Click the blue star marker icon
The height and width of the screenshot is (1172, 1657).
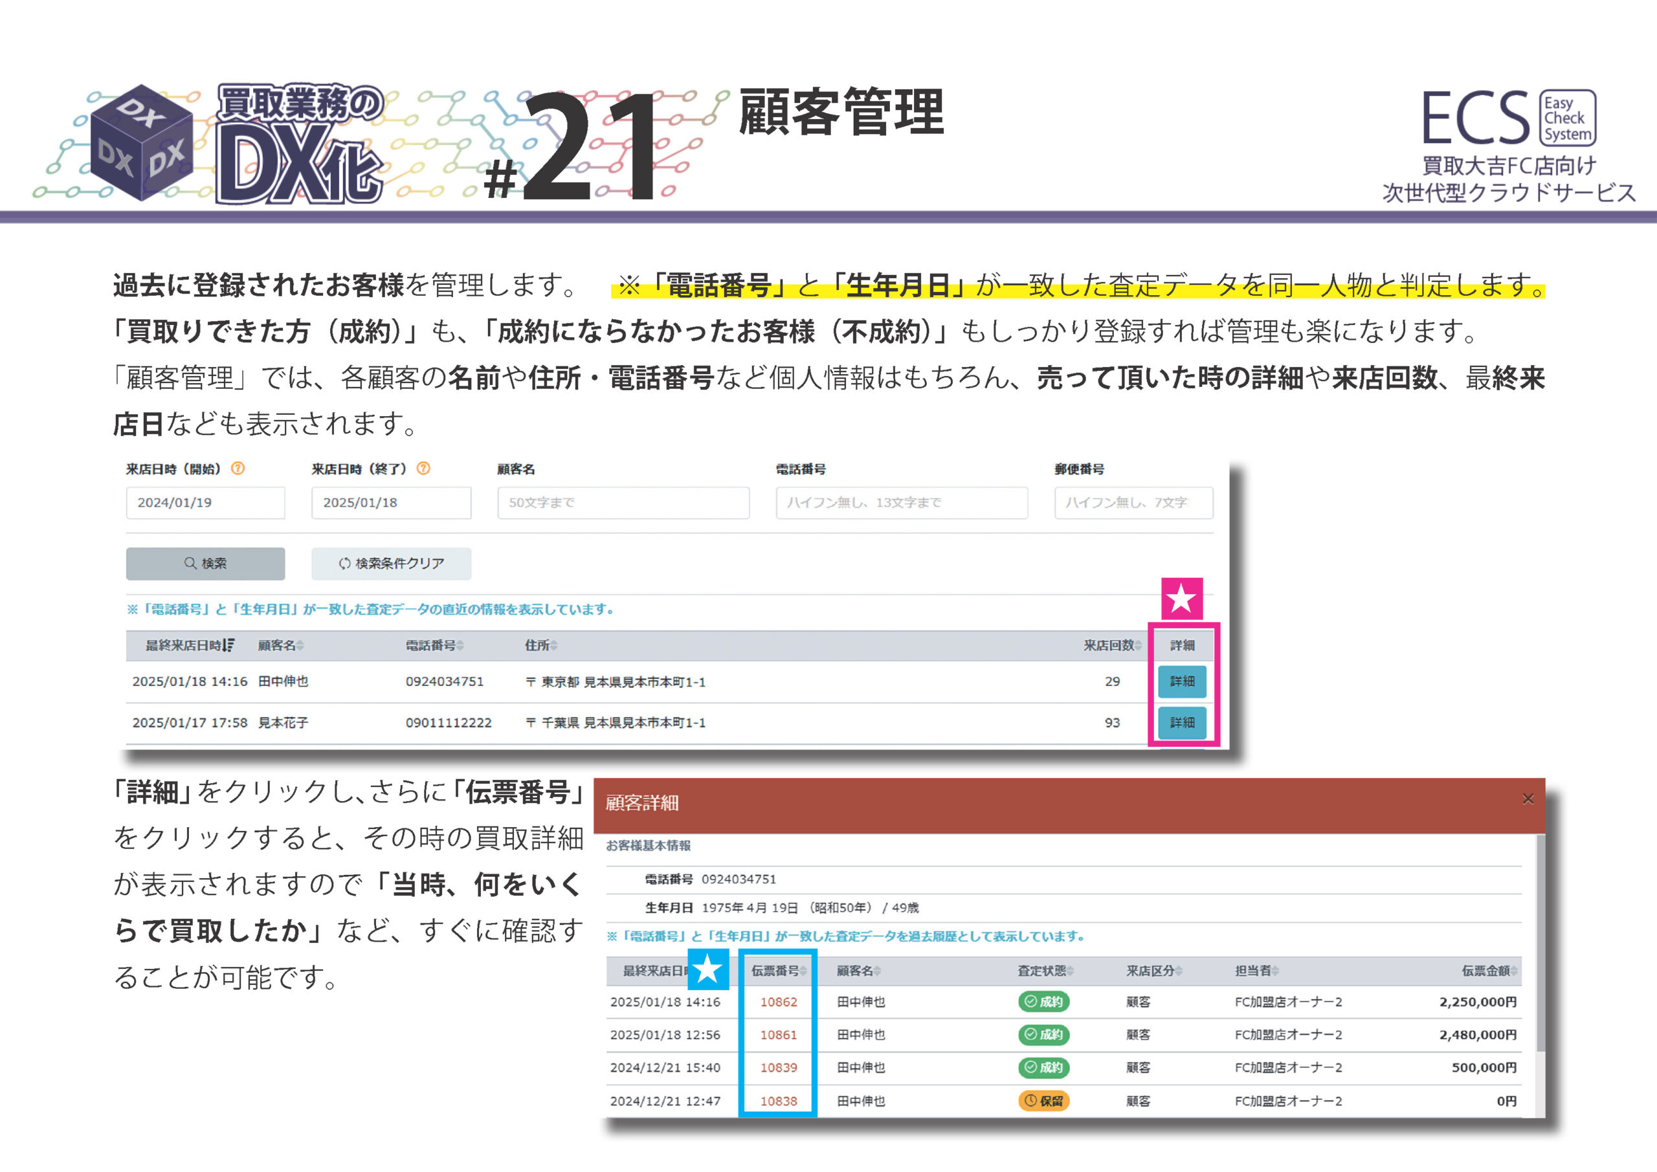[707, 969]
